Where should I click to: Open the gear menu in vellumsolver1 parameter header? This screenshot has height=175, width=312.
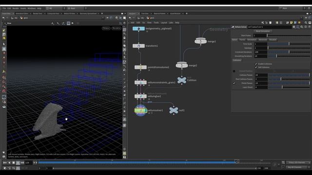[294, 27]
